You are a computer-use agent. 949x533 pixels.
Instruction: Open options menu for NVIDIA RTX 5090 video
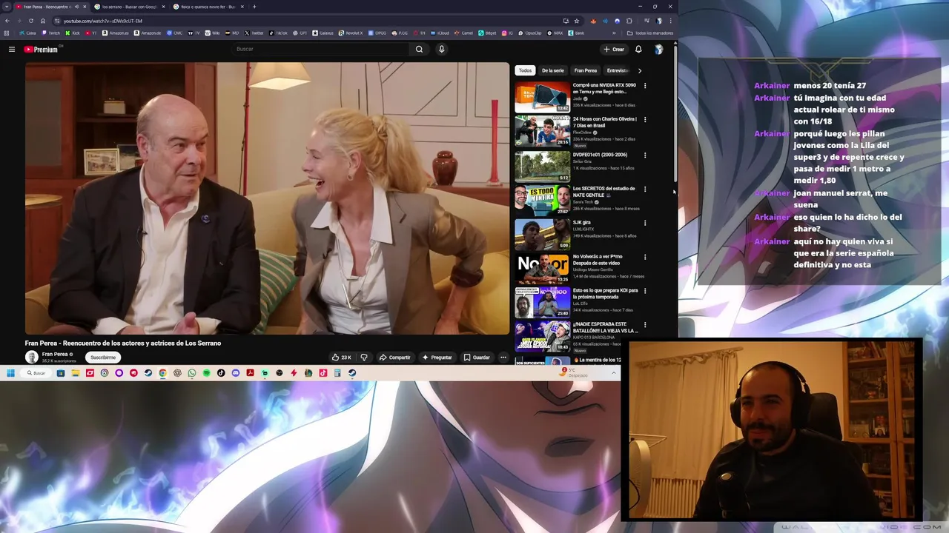click(645, 86)
